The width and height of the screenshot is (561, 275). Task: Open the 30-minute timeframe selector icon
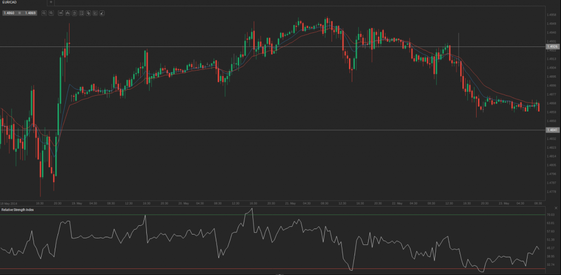tap(59, 12)
